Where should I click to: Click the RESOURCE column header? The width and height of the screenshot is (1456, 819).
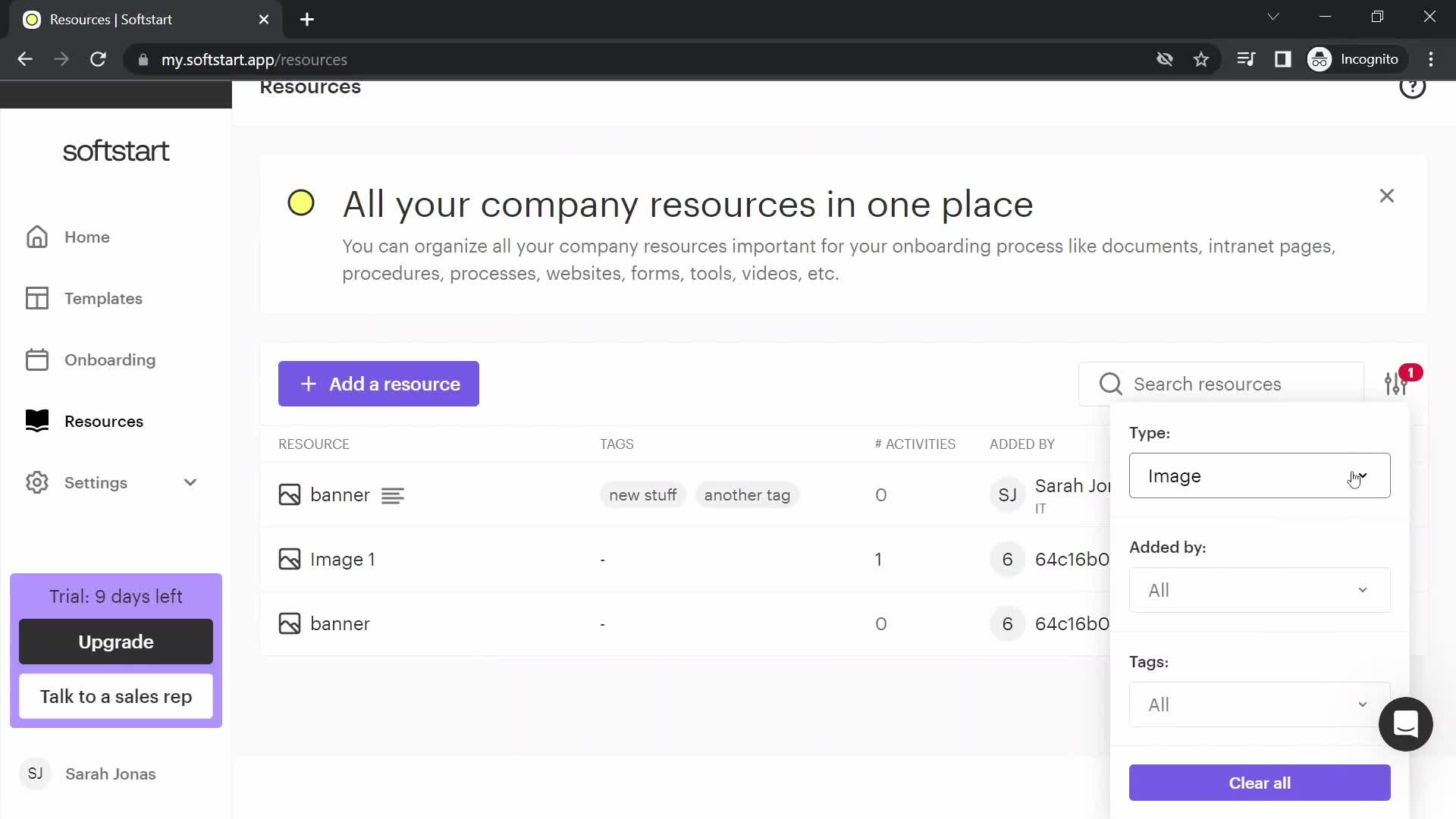coord(314,444)
